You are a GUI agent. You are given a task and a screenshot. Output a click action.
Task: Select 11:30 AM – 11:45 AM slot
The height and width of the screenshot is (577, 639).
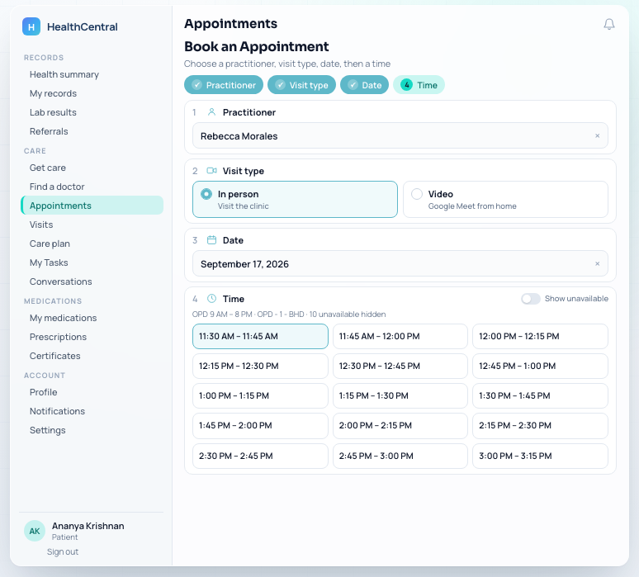[x=260, y=336]
